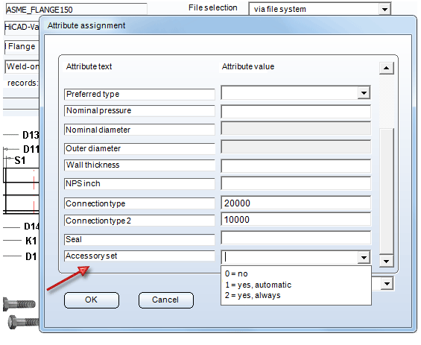Click the lower bolt thumbnail in background
The image size is (421, 345).
pos(24,321)
